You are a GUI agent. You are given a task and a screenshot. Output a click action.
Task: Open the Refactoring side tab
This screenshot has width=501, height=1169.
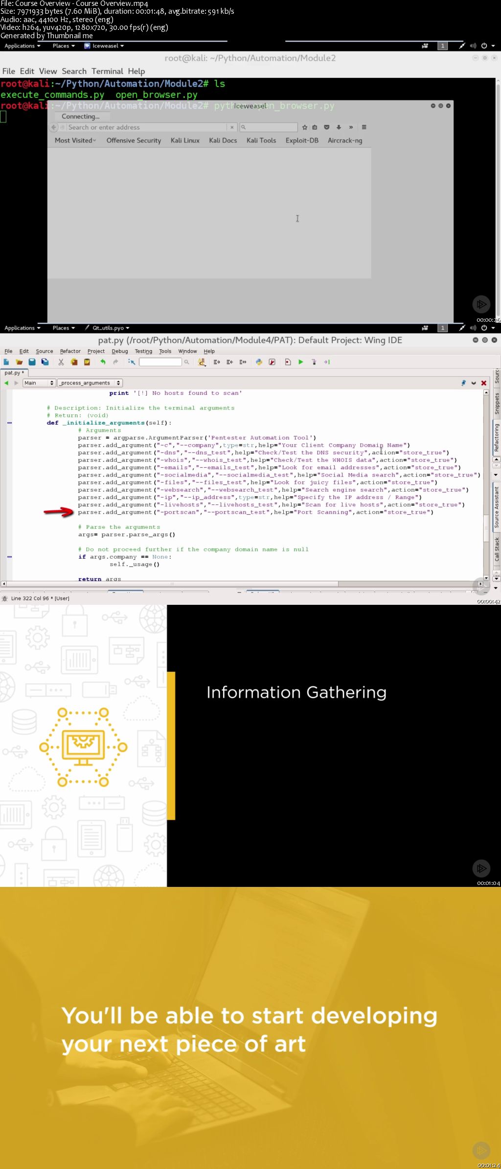coord(497,438)
